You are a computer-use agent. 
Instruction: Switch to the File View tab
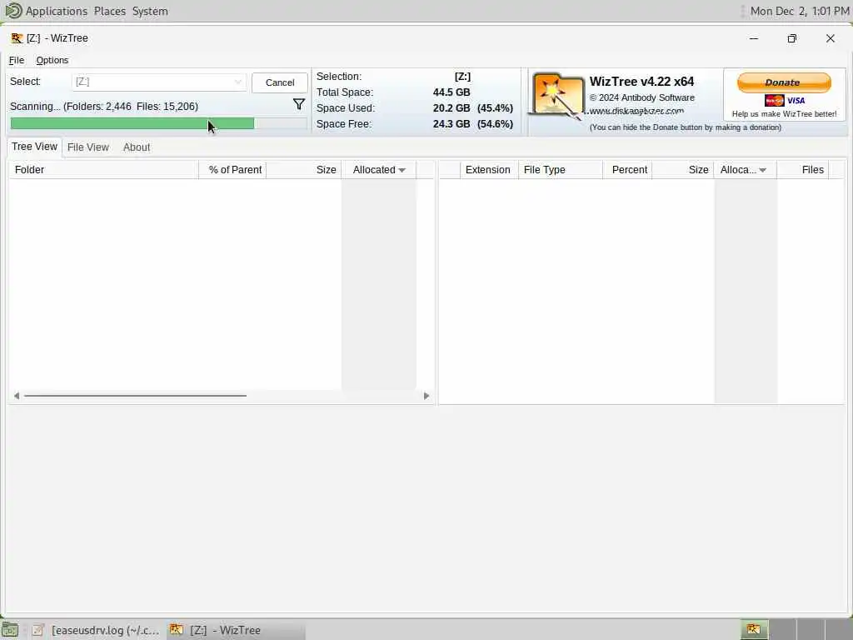(88, 147)
